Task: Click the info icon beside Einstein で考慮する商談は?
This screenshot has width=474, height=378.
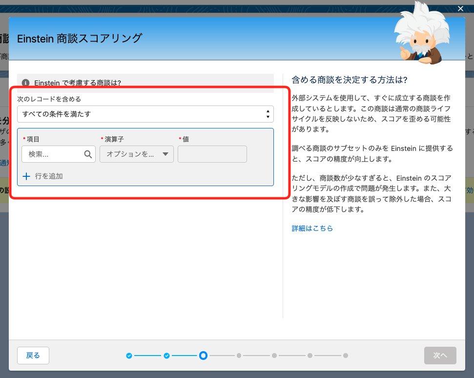Action: coord(26,83)
